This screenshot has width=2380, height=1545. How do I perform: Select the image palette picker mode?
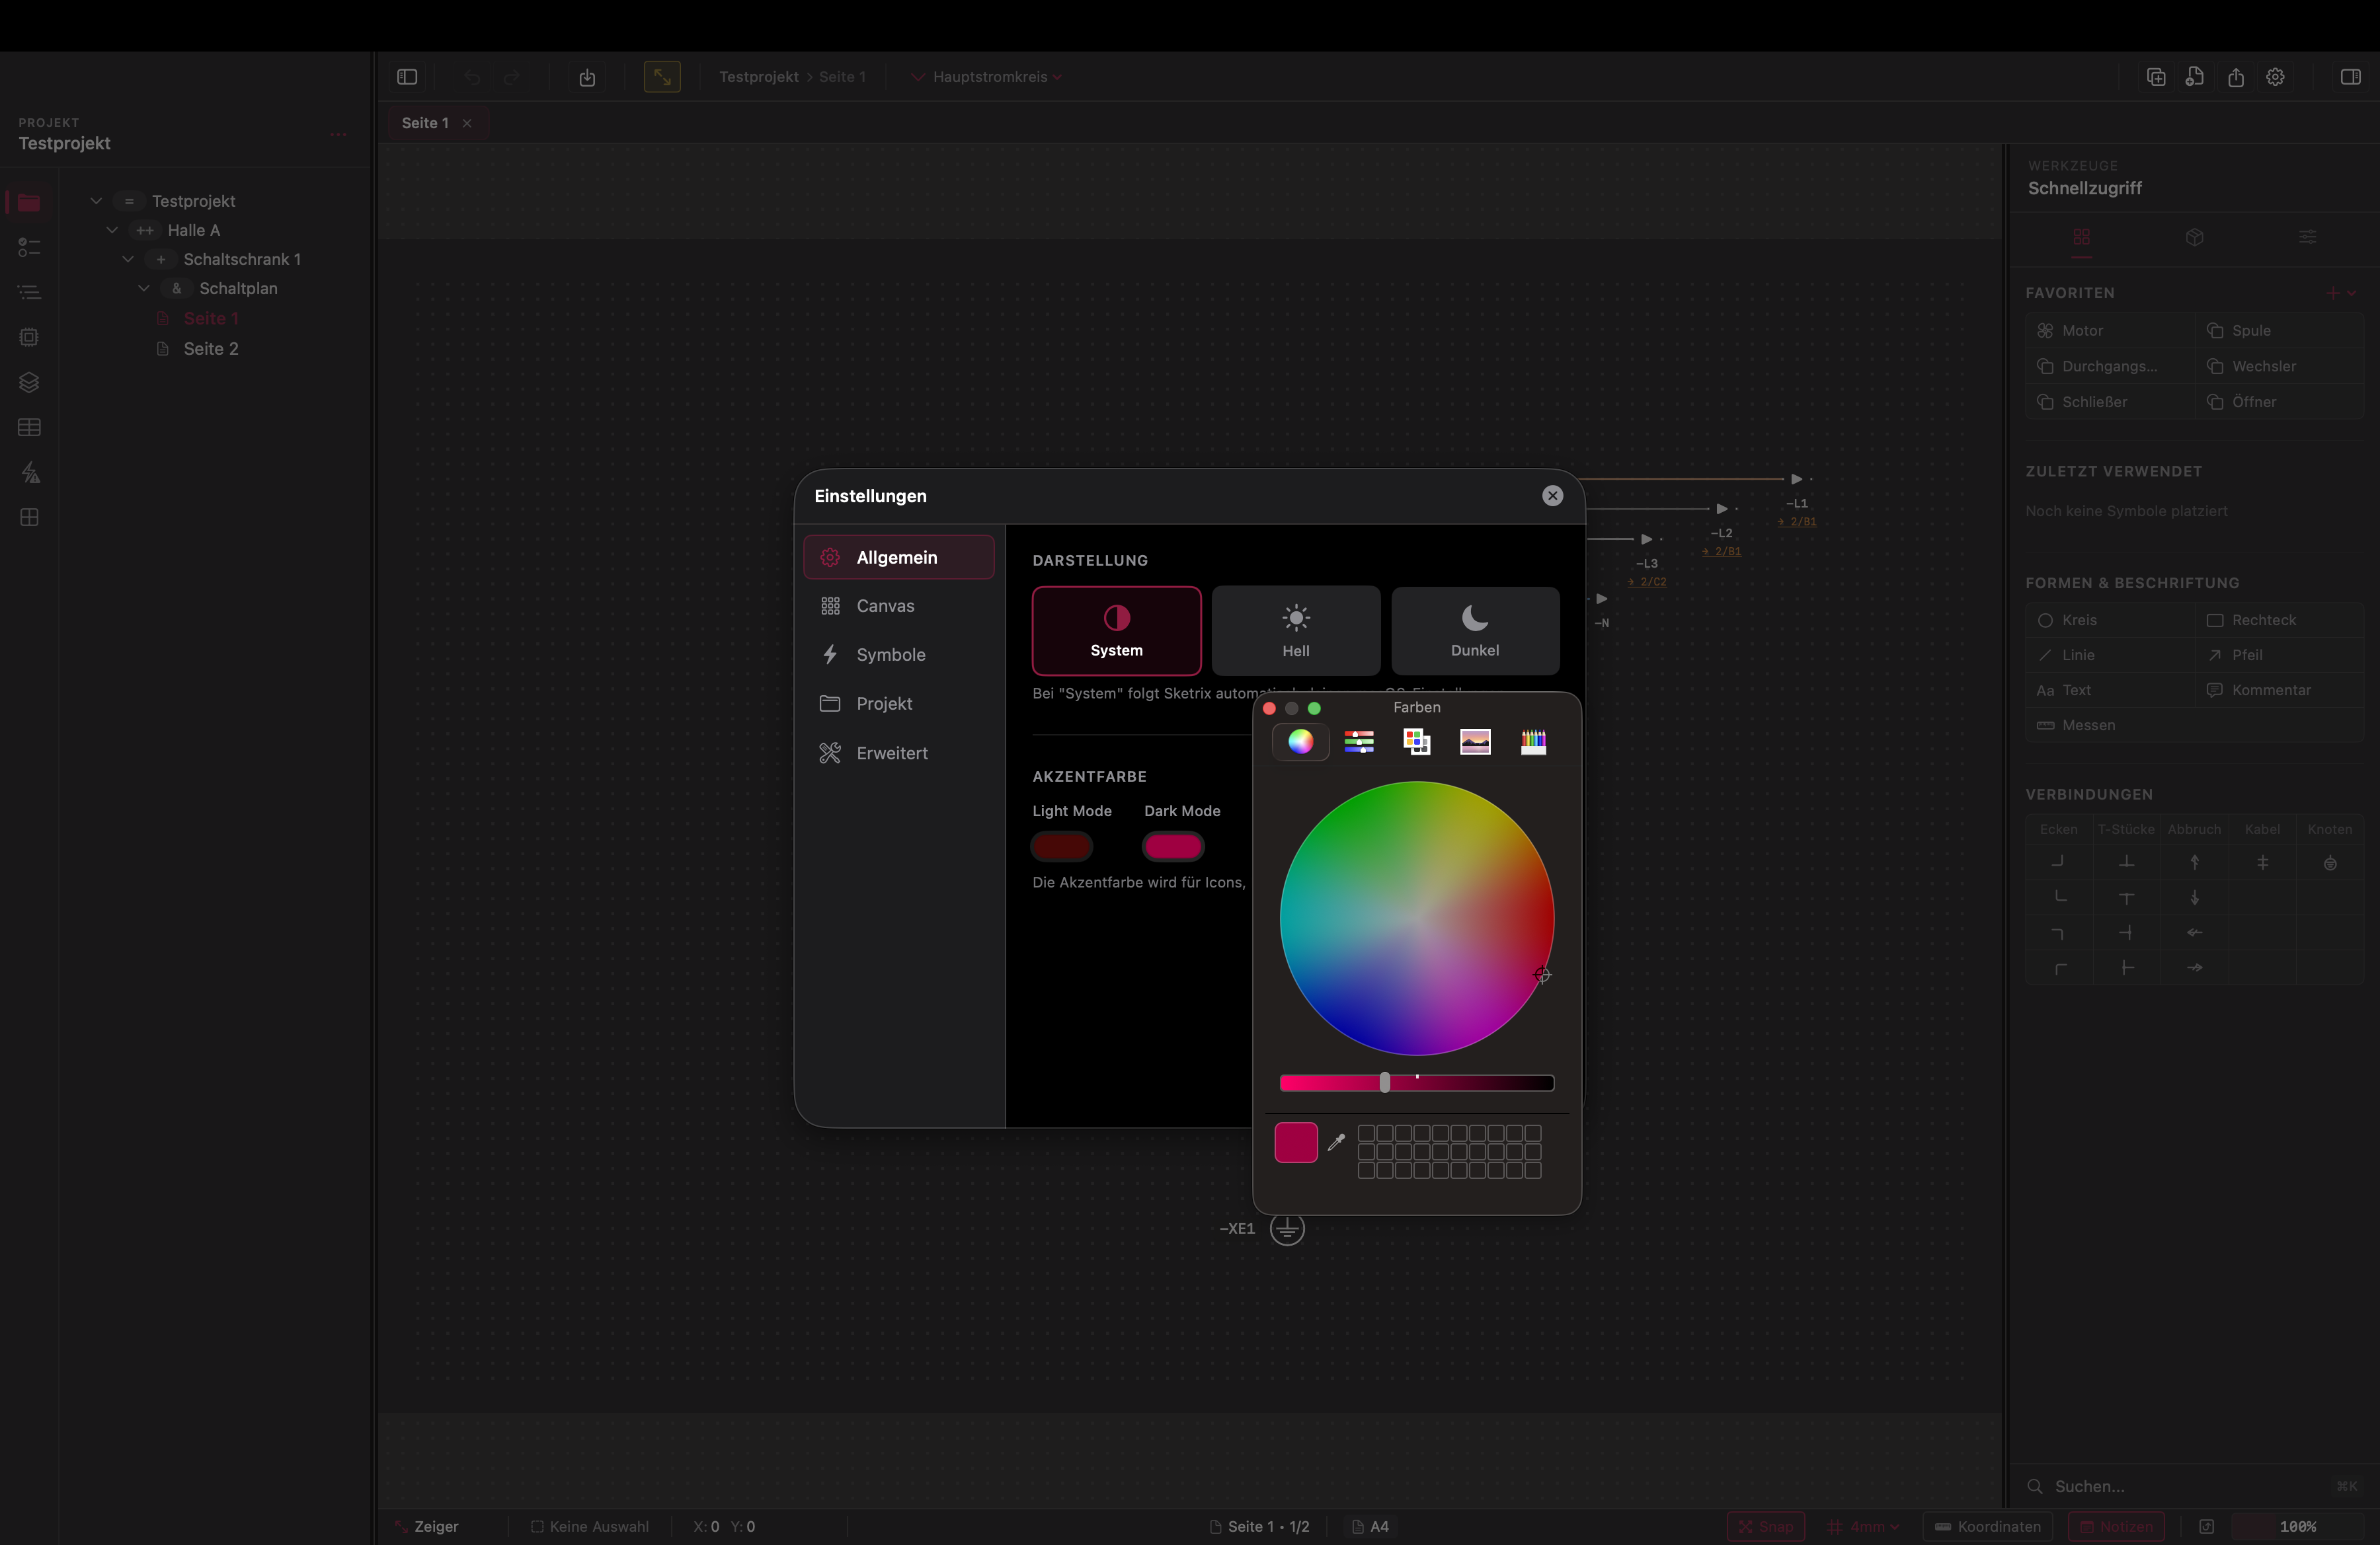(1475, 741)
